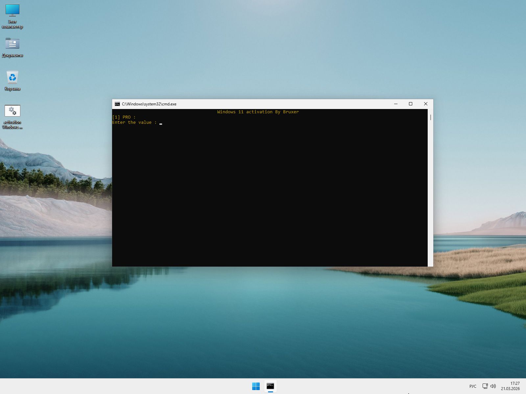Select the Документы folder icon
The image size is (526, 394).
click(x=12, y=43)
